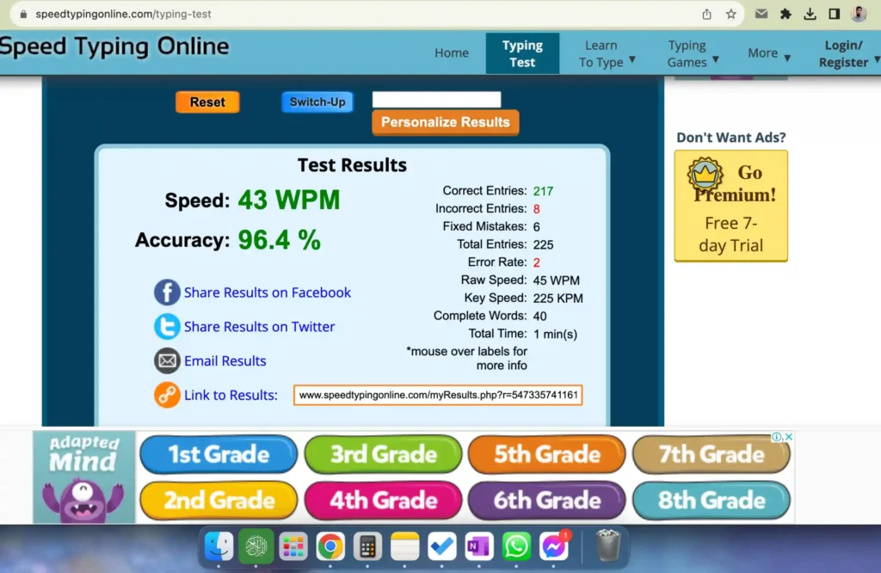Click the personalize name input field
Viewport: 881px width, 573px height.
(x=436, y=100)
